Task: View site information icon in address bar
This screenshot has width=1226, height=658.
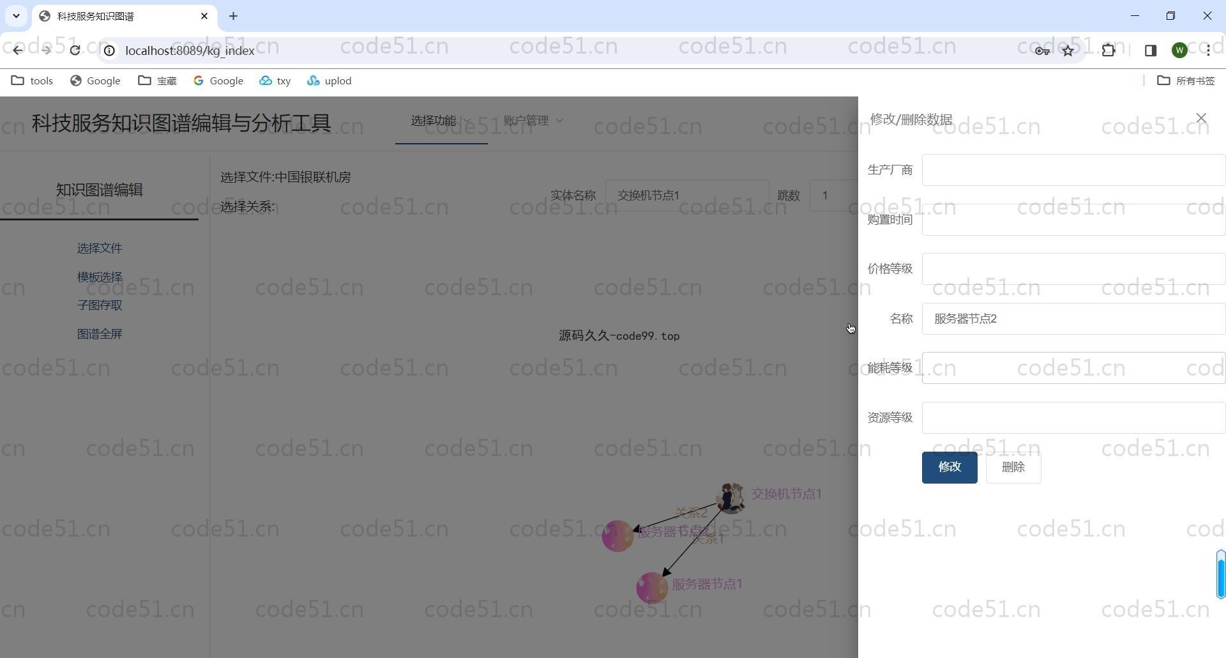Action: (110, 50)
